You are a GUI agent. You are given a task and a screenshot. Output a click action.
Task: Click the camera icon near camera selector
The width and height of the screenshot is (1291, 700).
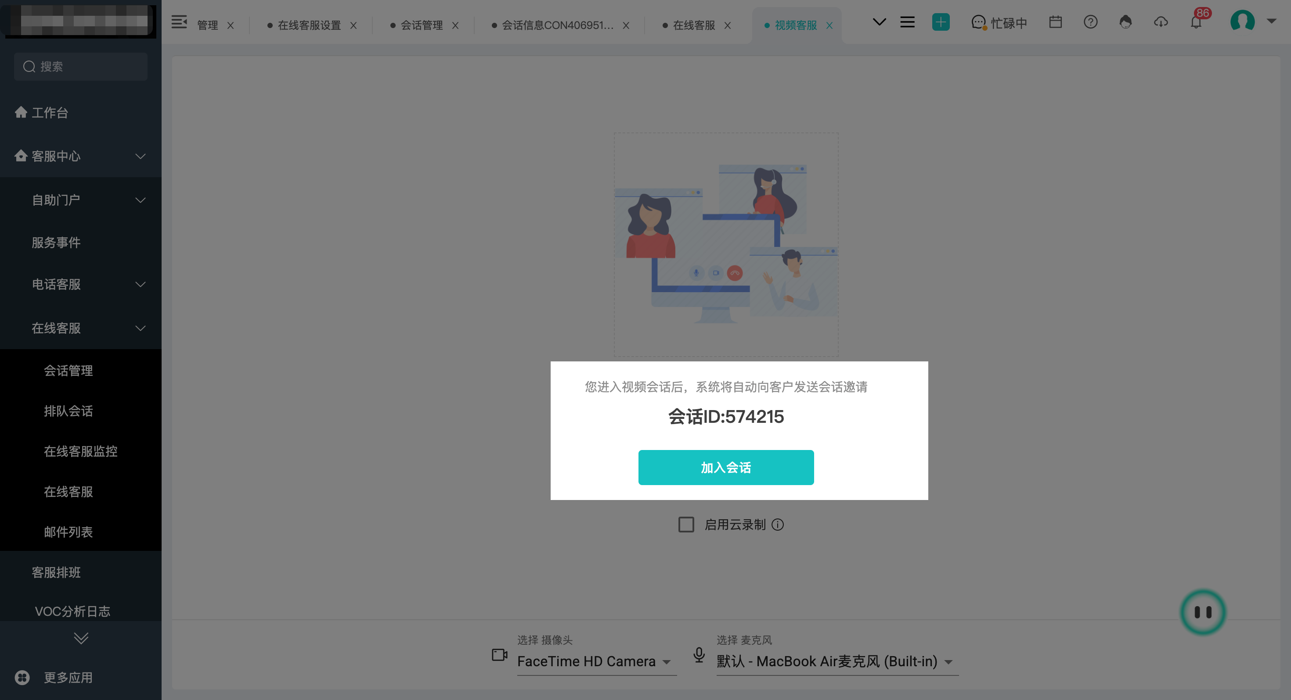click(499, 654)
